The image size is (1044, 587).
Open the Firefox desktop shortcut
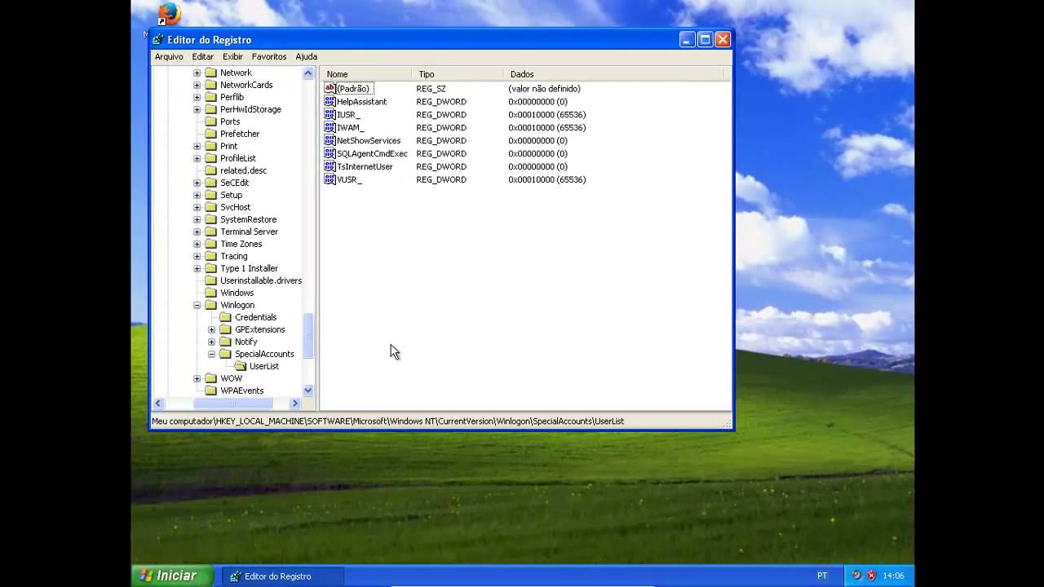click(169, 14)
